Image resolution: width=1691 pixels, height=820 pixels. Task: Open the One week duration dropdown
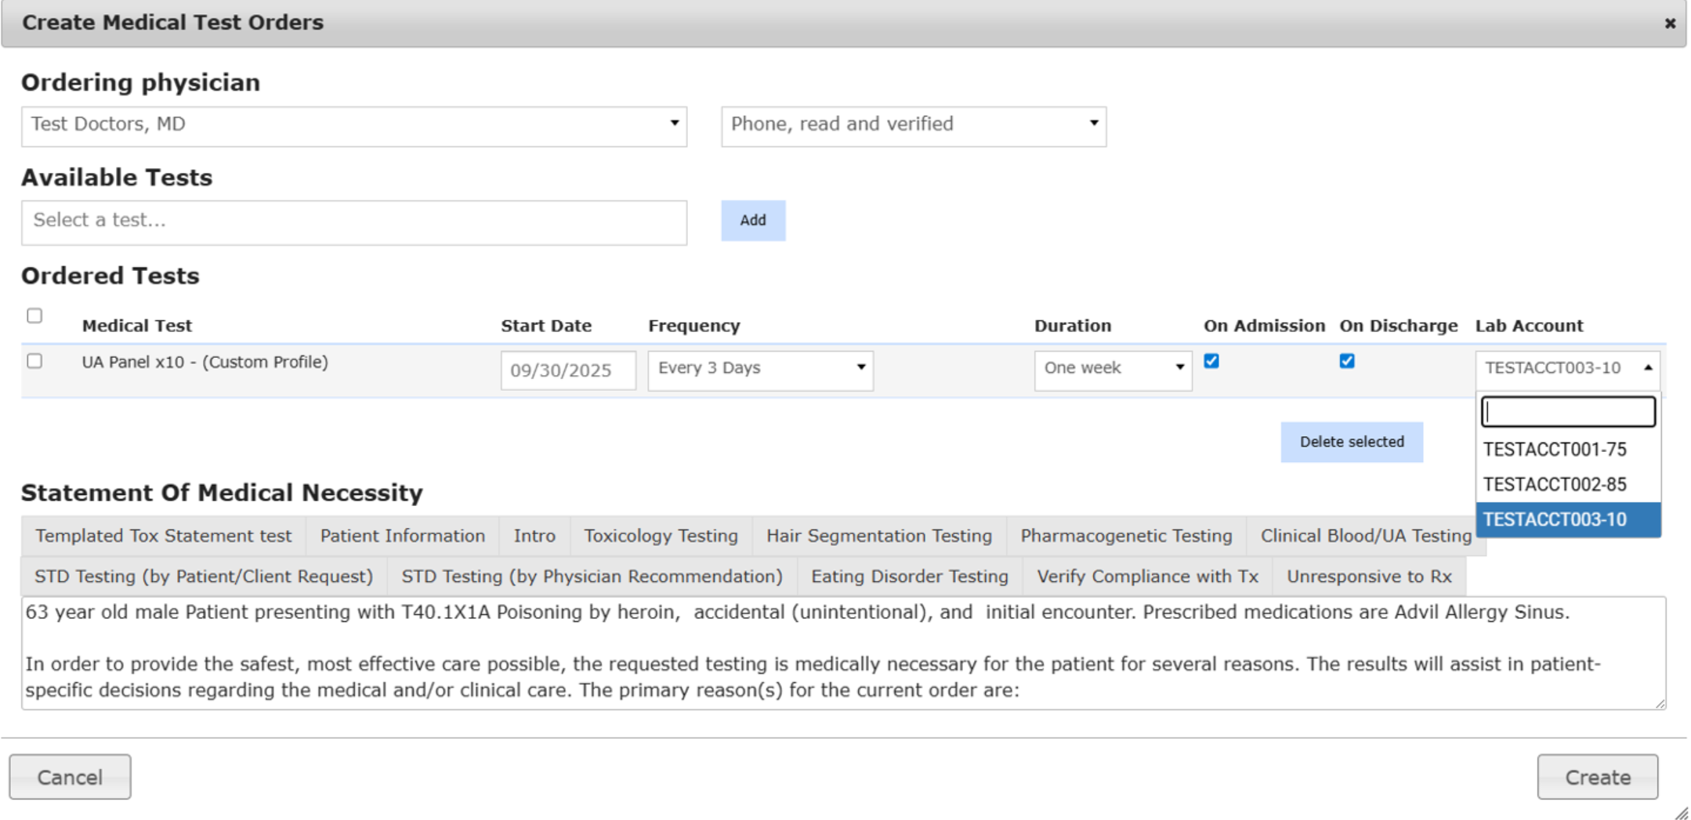coord(1112,369)
